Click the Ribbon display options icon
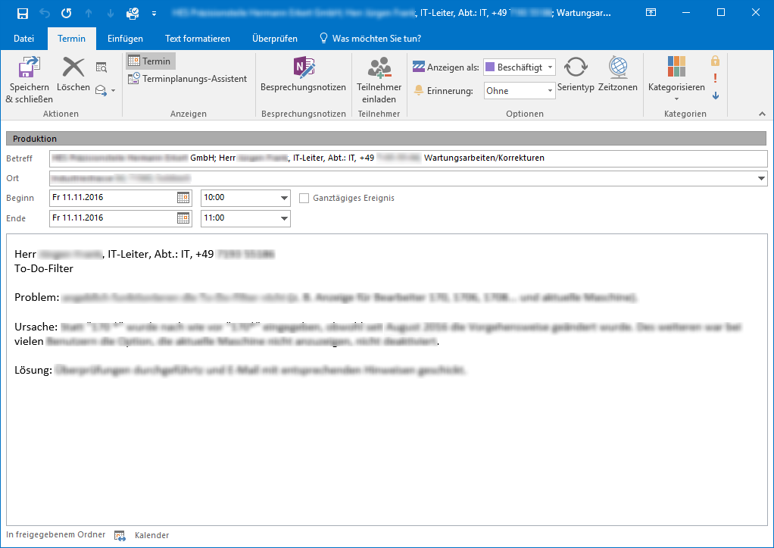Image resolution: width=774 pixels, height=548 pixels. click(x=651, y=13)
